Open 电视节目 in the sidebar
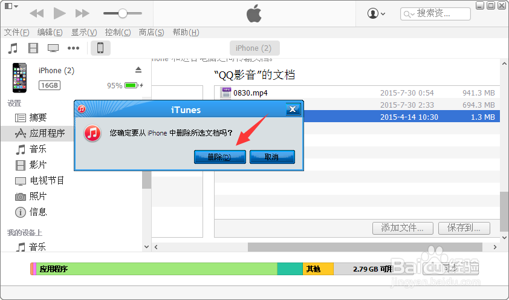Image resolution: width=509 pixels, height=300 pixels. pyautogui.click(x=40, y=180)
